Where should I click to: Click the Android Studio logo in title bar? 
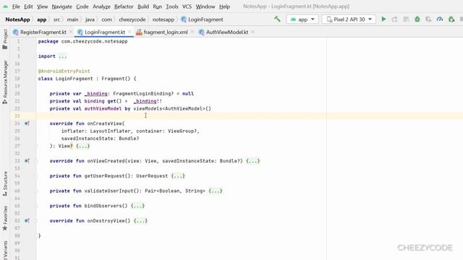[5, 6]
